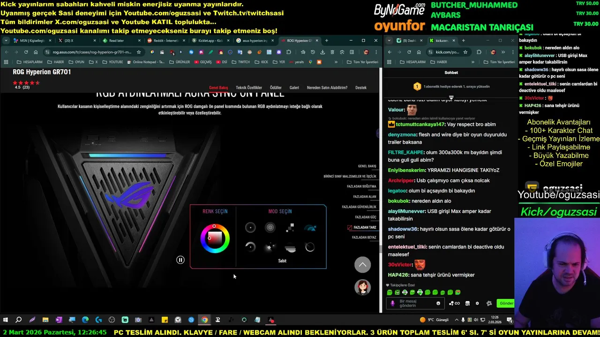Open OneNote from the taskbar
The height and width of the screenshot is (337, 600).
(59, 320)
